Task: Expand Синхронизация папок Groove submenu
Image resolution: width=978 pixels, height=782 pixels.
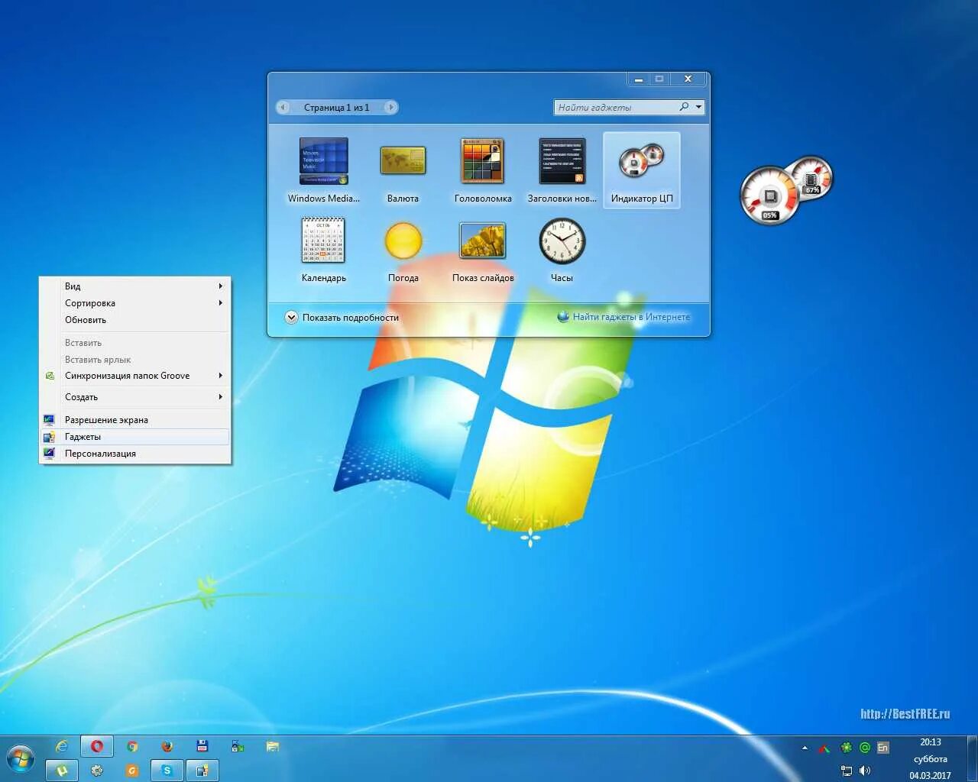Action: (x=134, y=376)
